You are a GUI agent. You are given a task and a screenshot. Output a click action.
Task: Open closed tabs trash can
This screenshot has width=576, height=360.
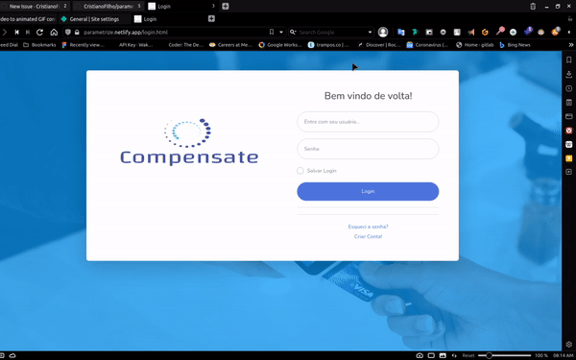(x=533, y=7)
